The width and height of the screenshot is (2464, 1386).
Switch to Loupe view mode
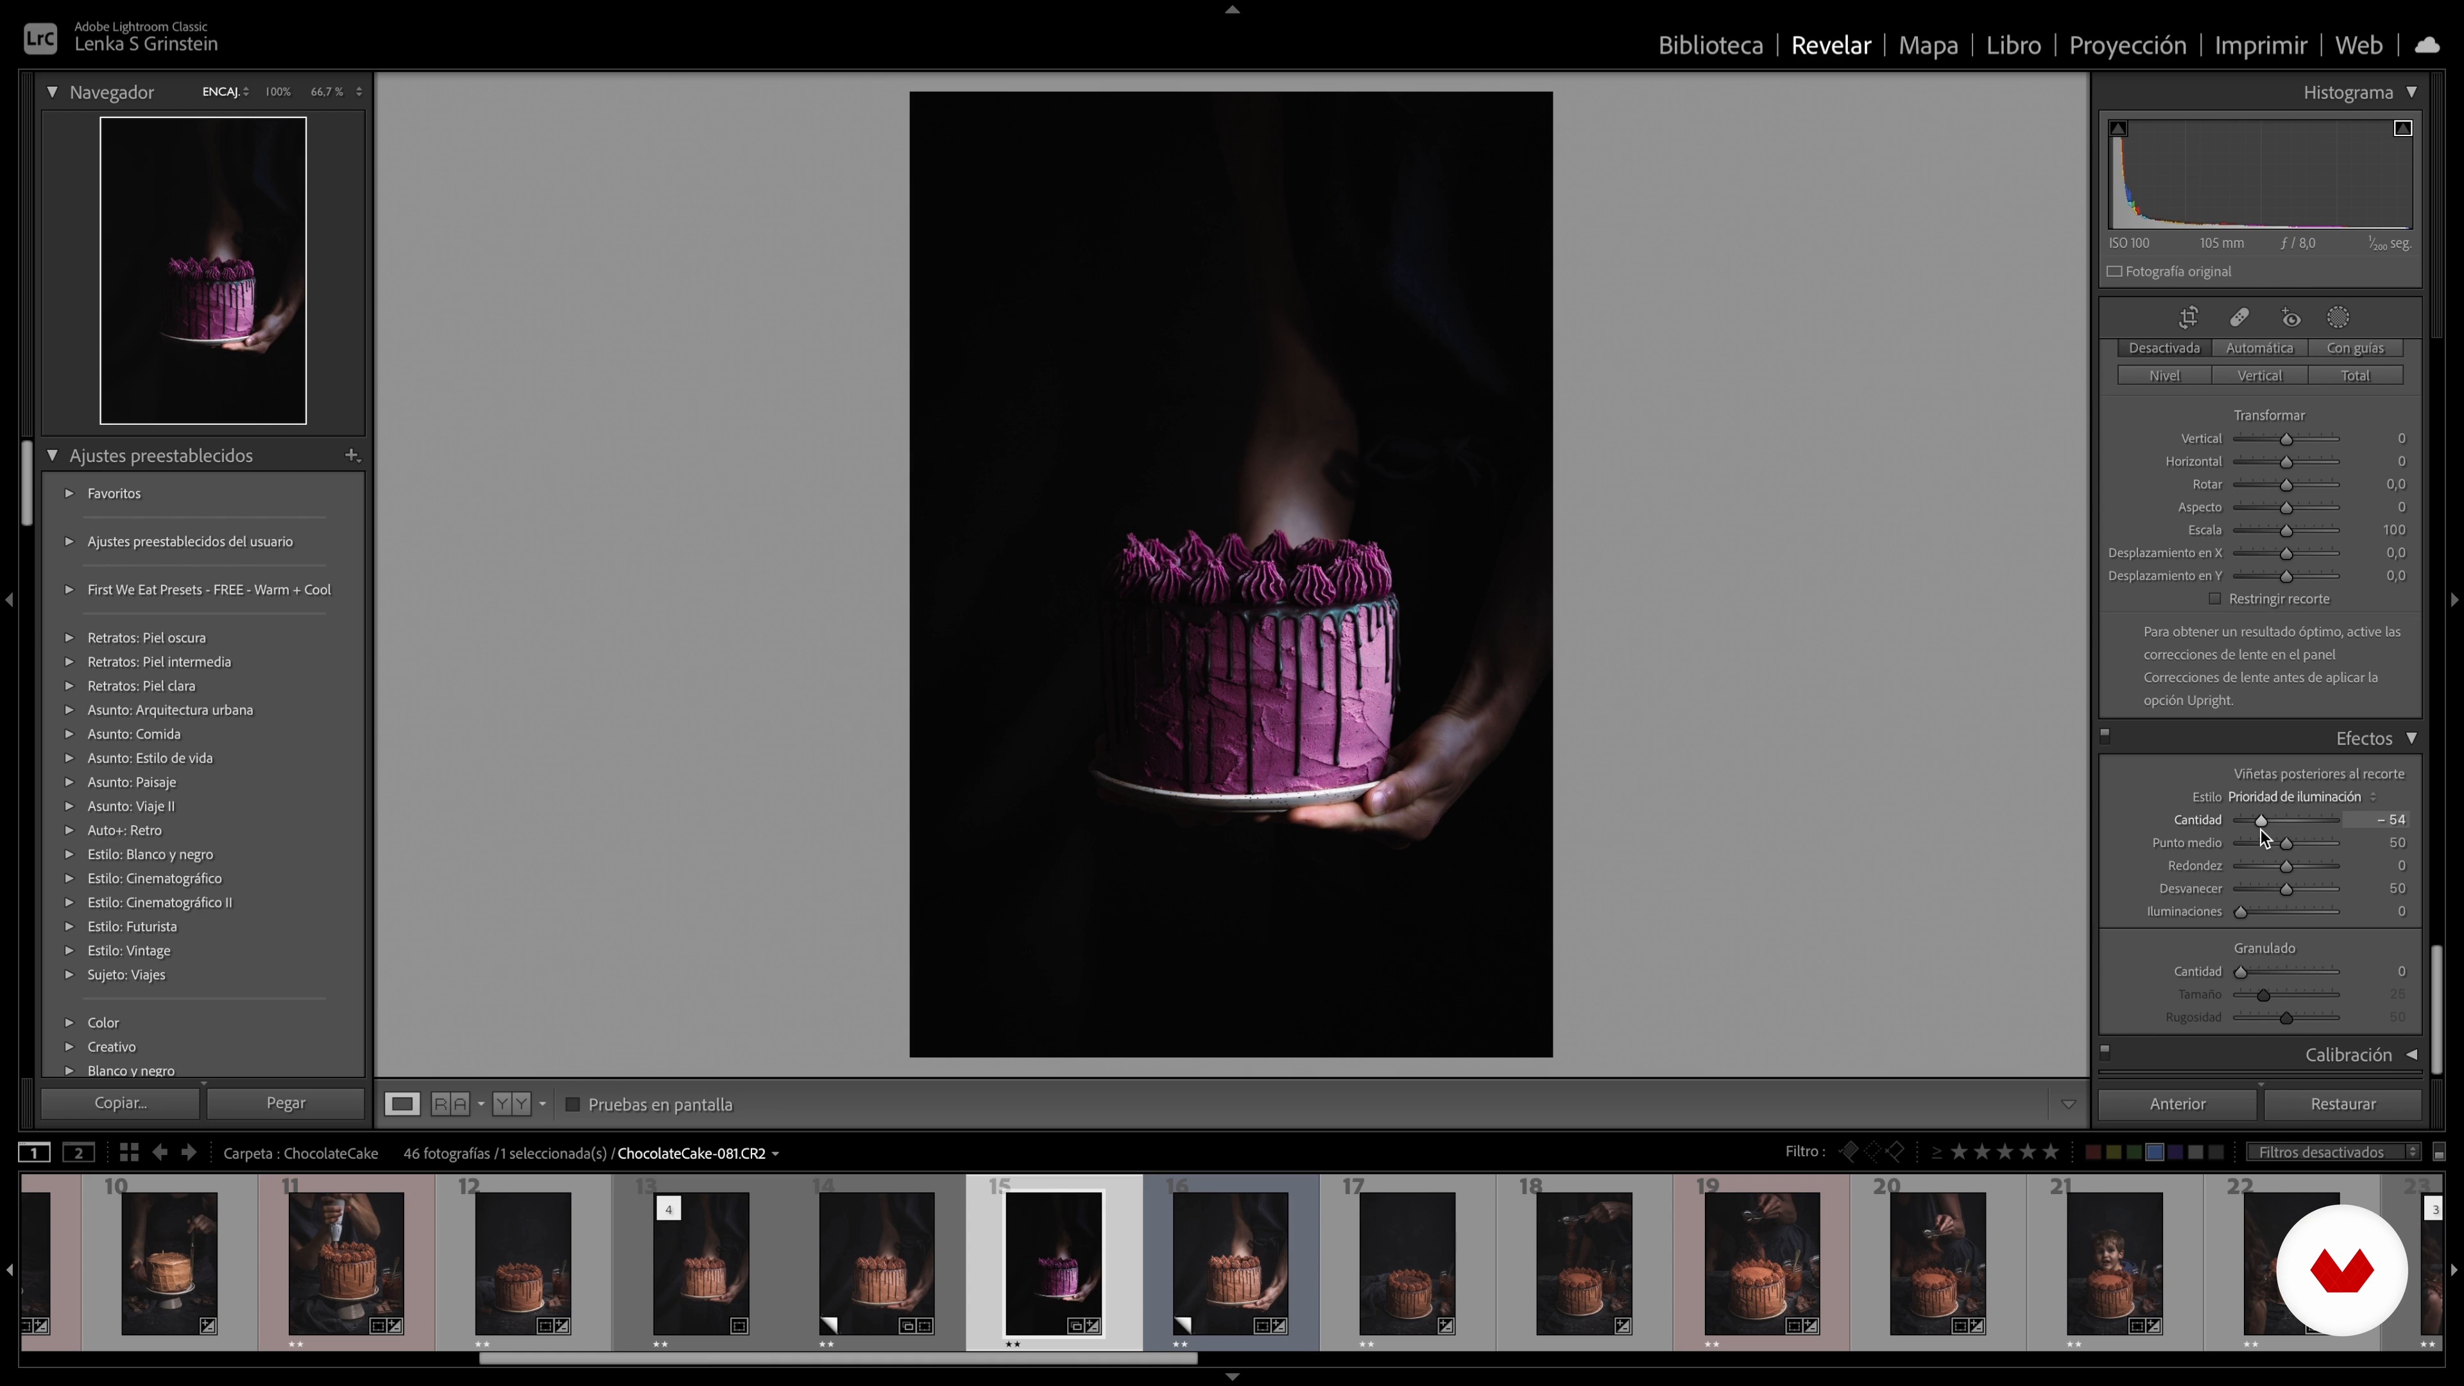point(403,1105)
